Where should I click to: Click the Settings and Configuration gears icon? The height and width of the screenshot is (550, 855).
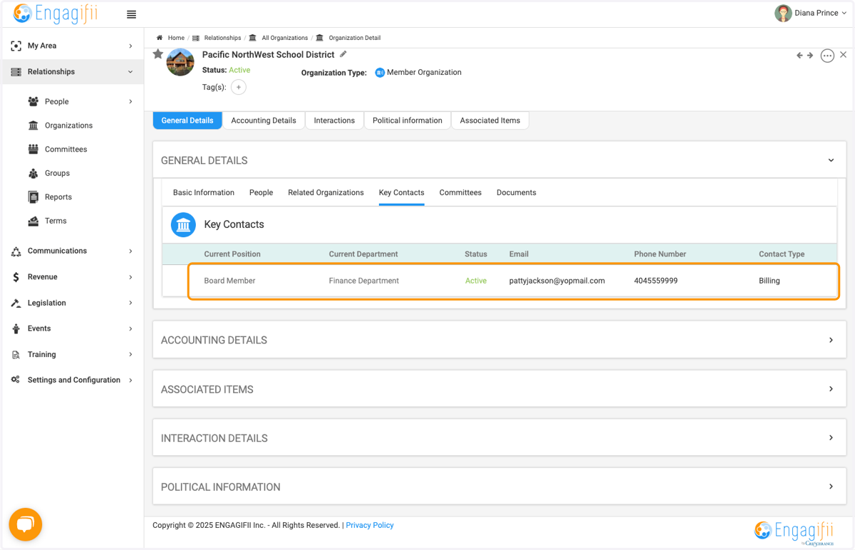coord(16,380)
